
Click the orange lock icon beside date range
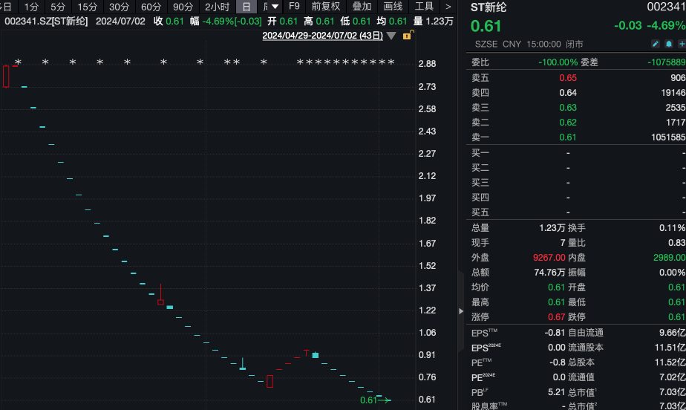coord(406,36)
